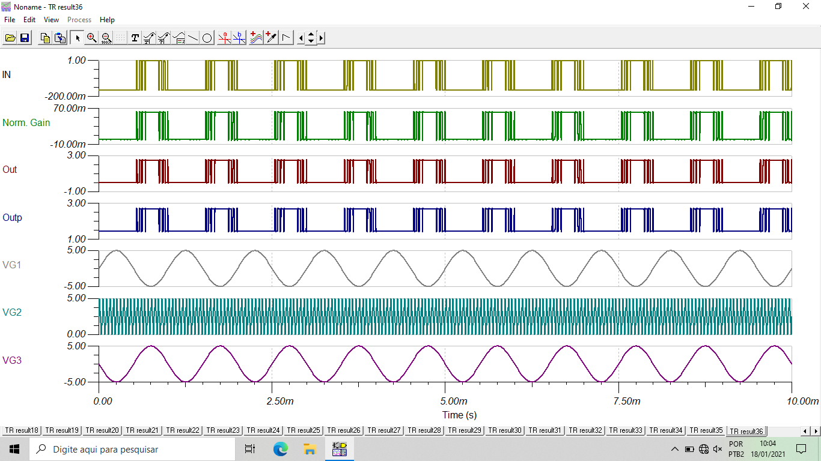The width and height of the screenshot is (821, 461).
Task: Click the Save floppy disk icon
Action: click(x=25, y=38)
